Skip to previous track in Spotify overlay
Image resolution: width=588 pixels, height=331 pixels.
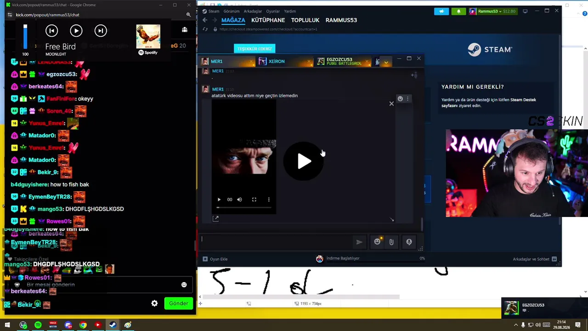(51, 31)
